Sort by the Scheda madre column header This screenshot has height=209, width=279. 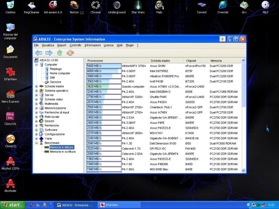point(166,61)
